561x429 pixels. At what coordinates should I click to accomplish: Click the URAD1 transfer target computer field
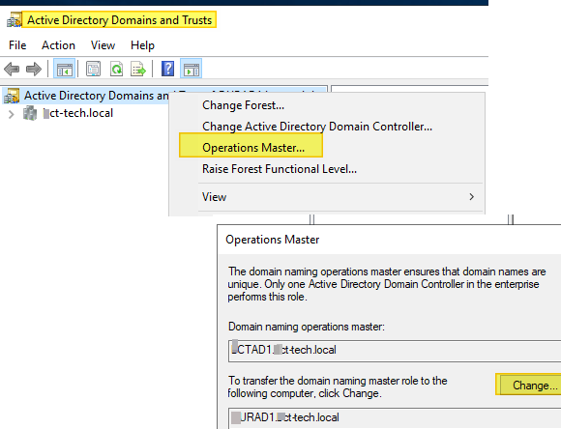point(395,418)
